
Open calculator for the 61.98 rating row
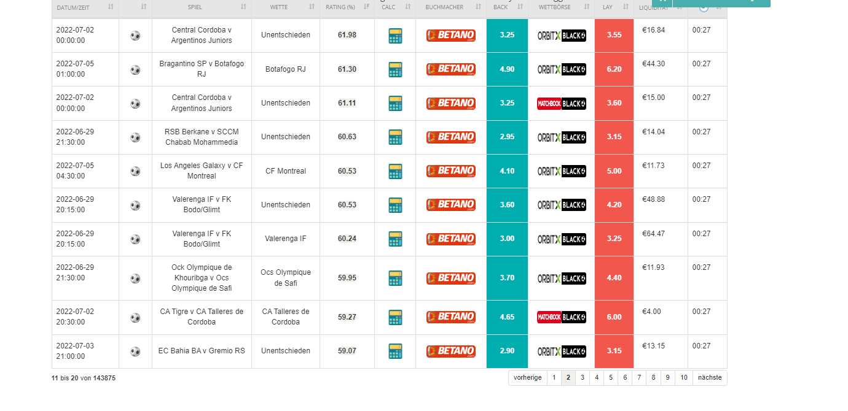395,36
